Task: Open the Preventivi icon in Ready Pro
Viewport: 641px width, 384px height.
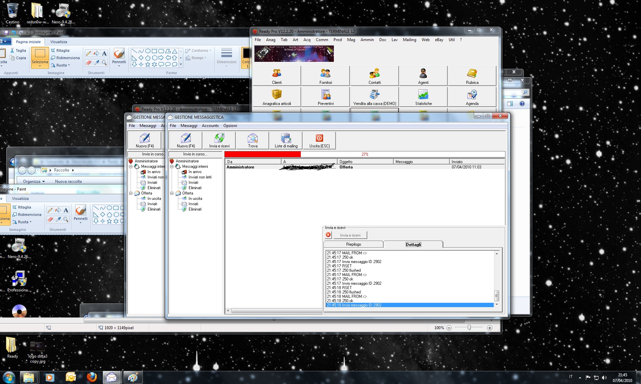Action: click(326, 97)
